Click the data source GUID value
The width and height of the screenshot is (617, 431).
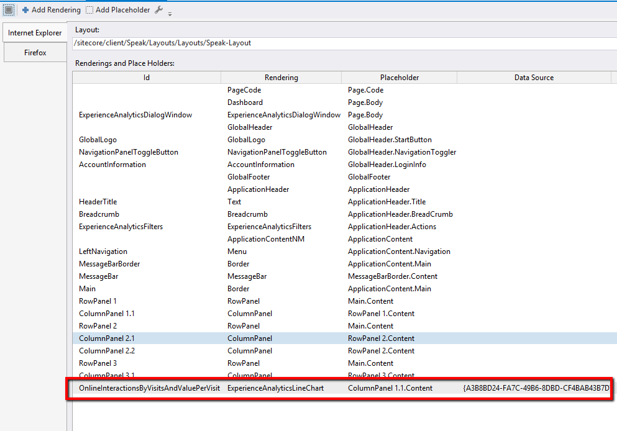[536, 388]
